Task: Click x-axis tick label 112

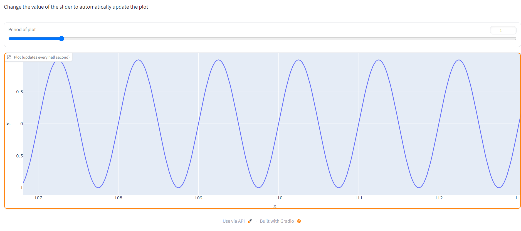Action: click(439, 198)
